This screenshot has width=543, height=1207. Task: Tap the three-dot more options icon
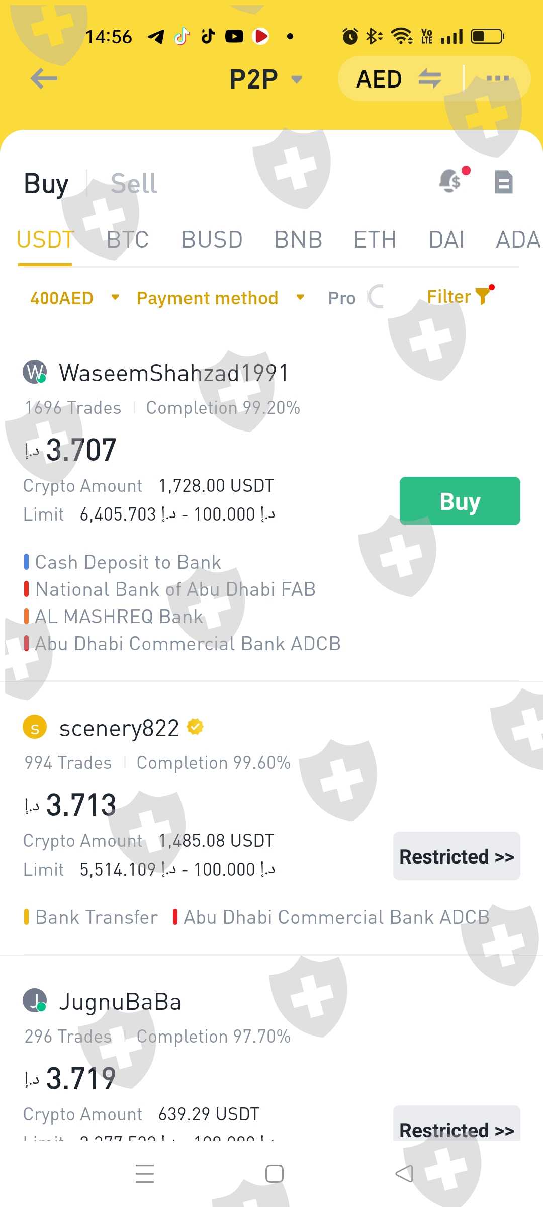pos(498,78)
